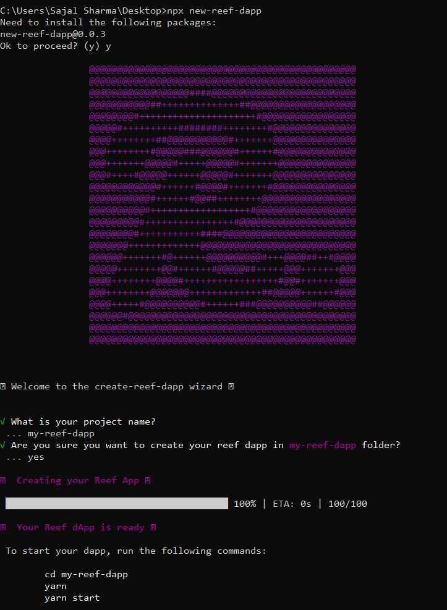Click the 'Your Reef dApp is ready' message

tap(80, 528)
